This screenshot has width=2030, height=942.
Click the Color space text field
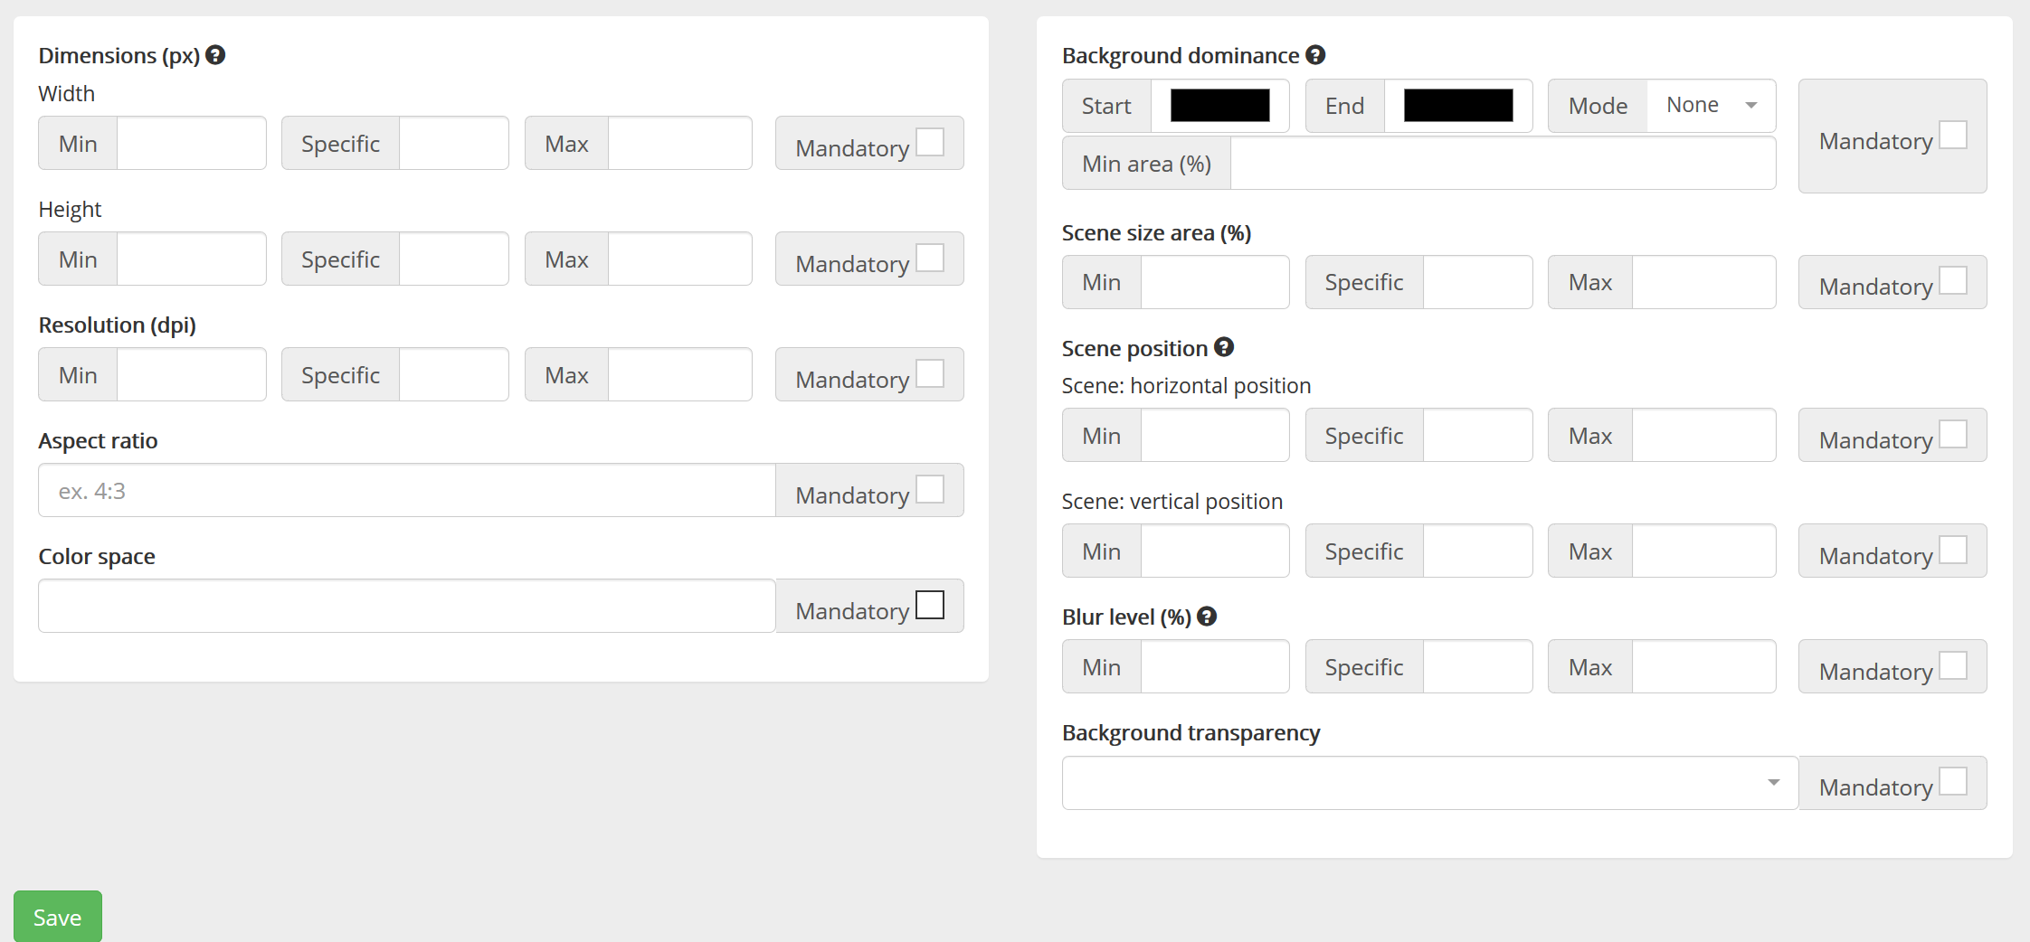click(x=407, y=607)
